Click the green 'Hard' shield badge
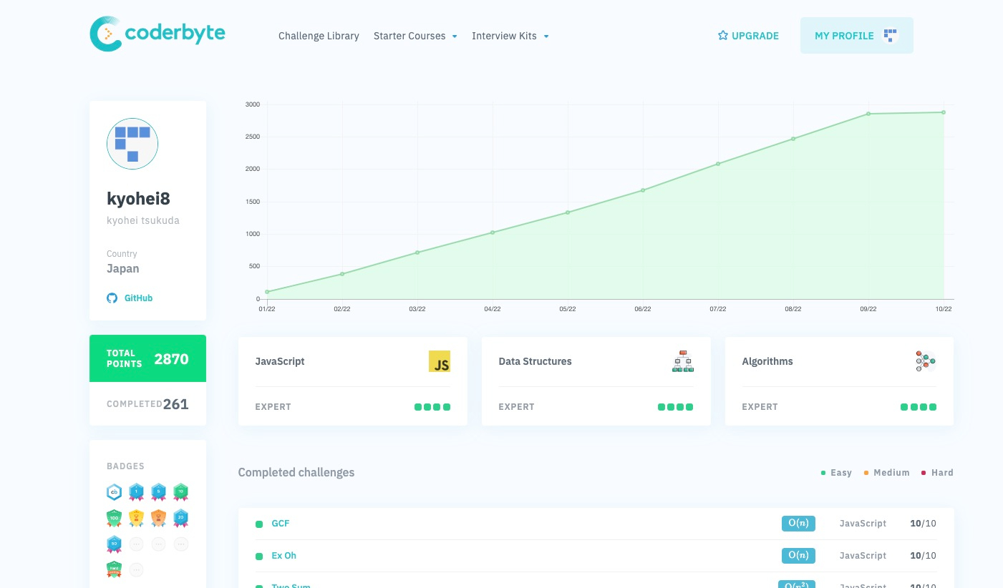This screenshot has height=588, width=1003. click(x=114, y=569)
